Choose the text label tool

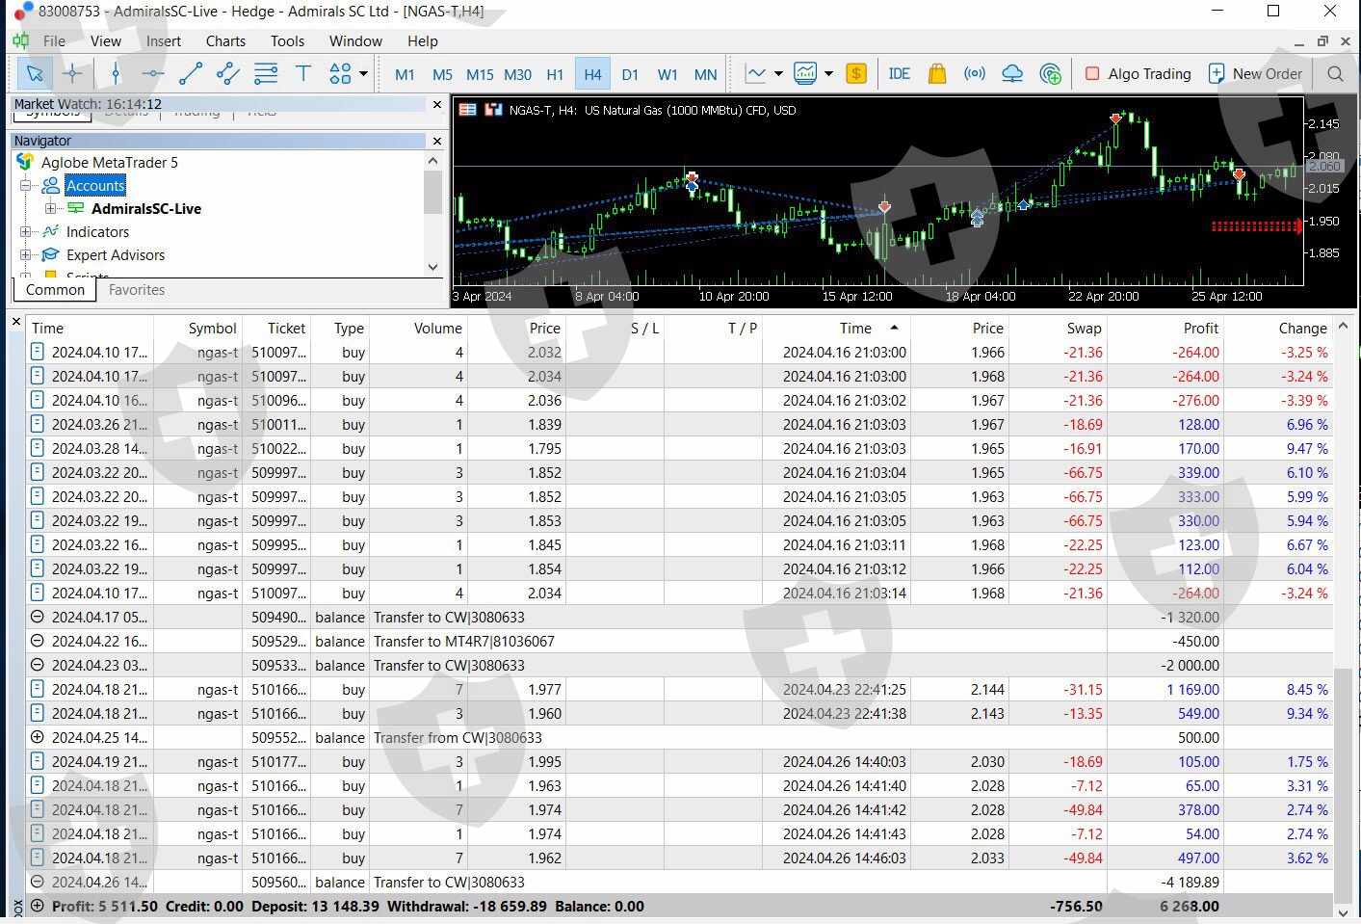[x=303, y=74]
